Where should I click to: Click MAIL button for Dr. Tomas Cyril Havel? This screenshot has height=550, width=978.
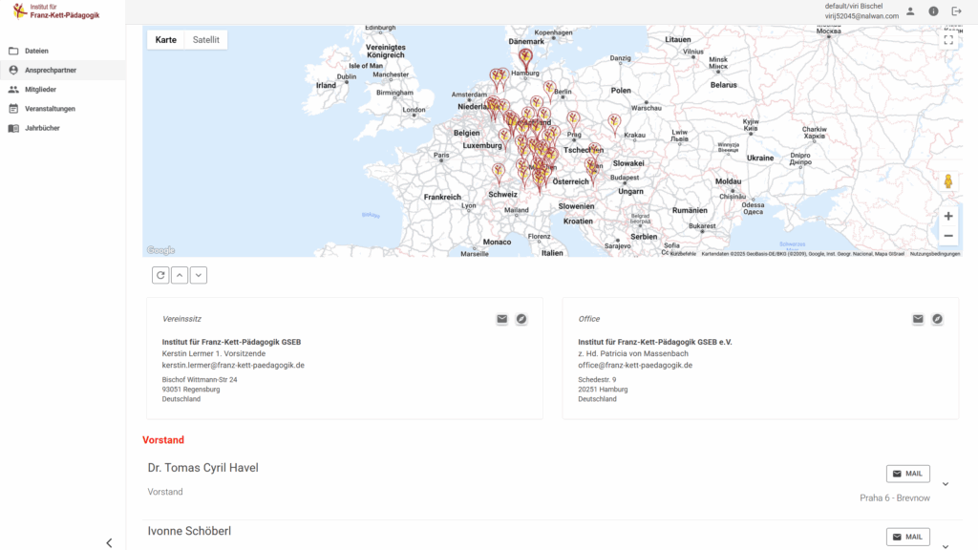[908, 474]
